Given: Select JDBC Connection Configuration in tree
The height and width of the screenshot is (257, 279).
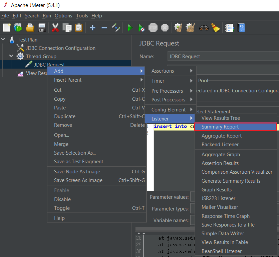Looking at the screenshot, I should (60, 48).
